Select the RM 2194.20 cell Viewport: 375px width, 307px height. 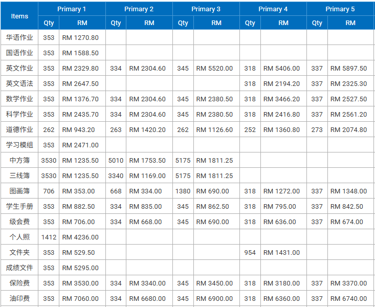tap(283, 83)
